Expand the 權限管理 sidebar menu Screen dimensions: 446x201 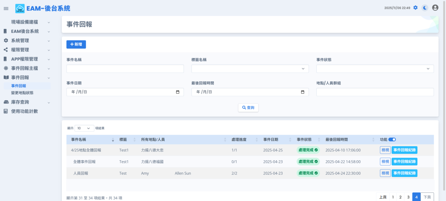pyautogui.click(x=25, y=50)
